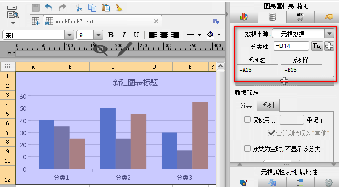This screenshot has height=187, width=339.
Task: Toggle bold formatting
Action: pyautogui.click(x=111, y=35)
